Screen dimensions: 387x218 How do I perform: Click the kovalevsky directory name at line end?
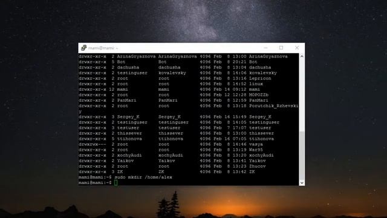(263, 73)
